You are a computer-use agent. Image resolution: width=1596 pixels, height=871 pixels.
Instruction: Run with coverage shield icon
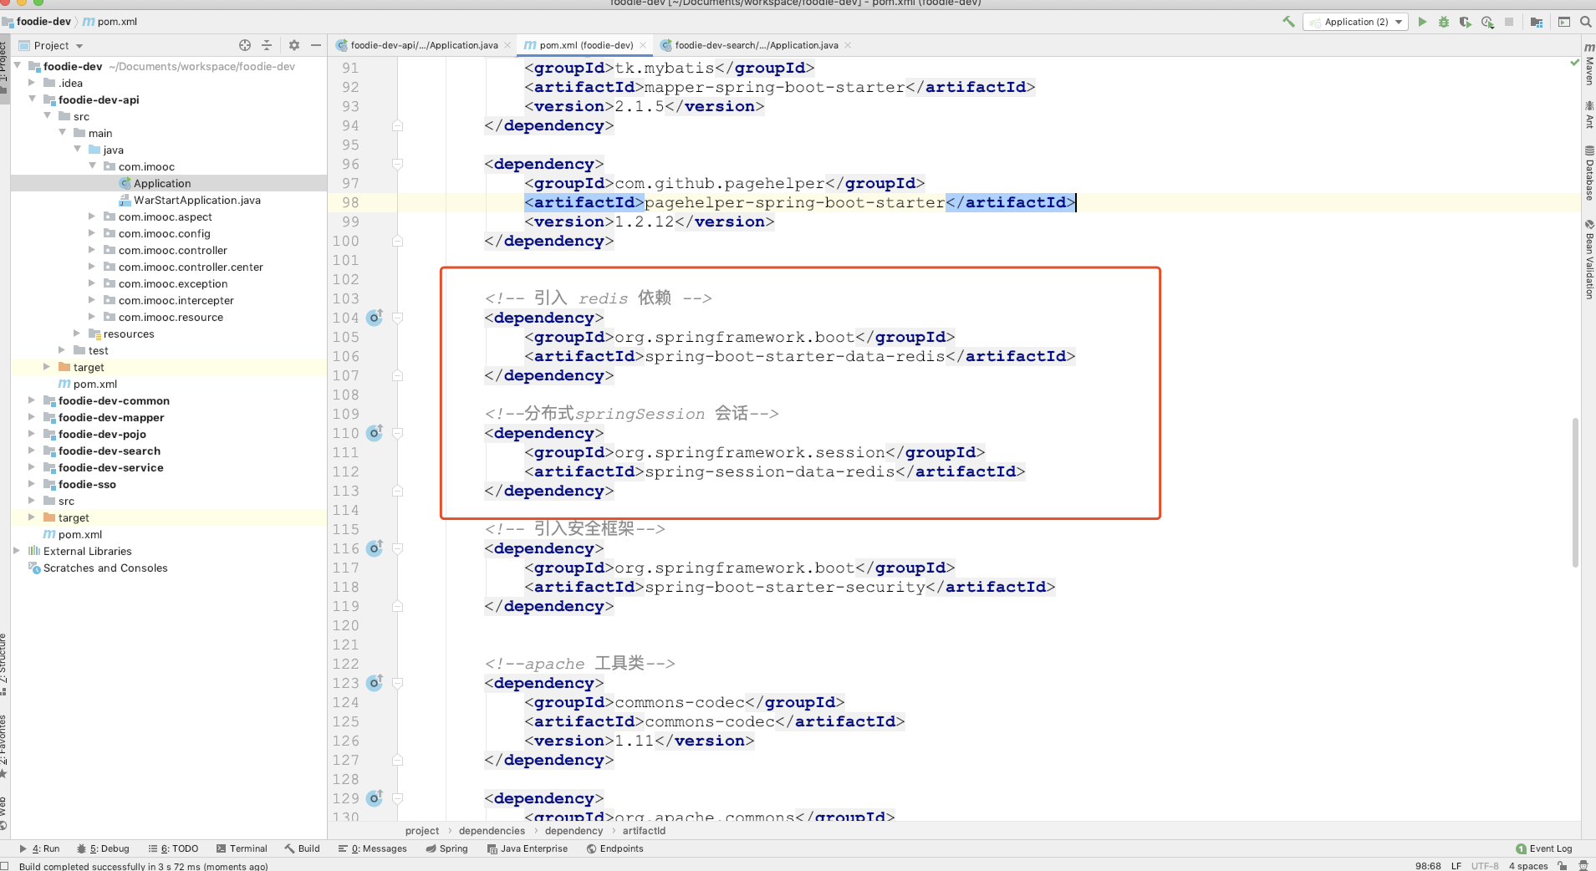click(1466, 22)
